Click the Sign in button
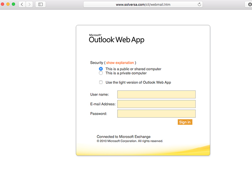The width and height of the screenshot is (252, 176). pyautogui.click(x=185, y=122)
